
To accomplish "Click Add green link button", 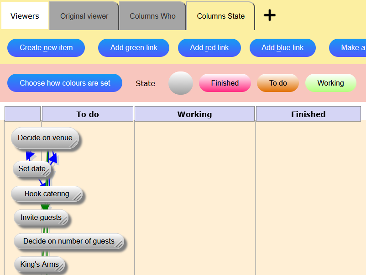I will point(134,48).
